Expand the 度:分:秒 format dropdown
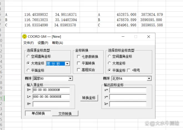Image resolution: width=183 pixels, height=130 pixels. point(68,64)
